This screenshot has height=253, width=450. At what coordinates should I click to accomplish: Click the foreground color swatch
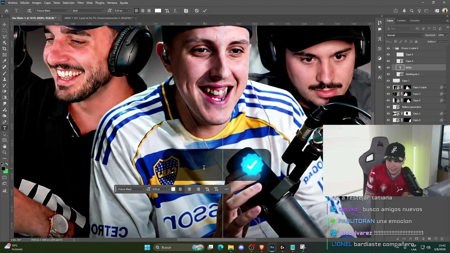[3, 169]
